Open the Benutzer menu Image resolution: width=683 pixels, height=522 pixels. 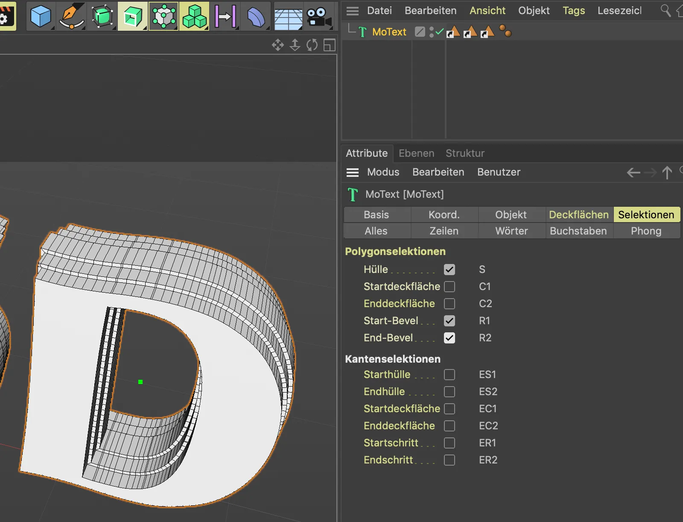[499, 172]
